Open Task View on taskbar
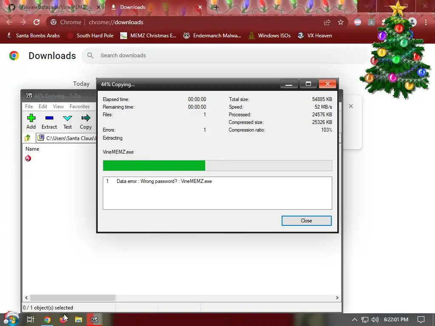This screenshot has width=435, height=326. (30, 320)
